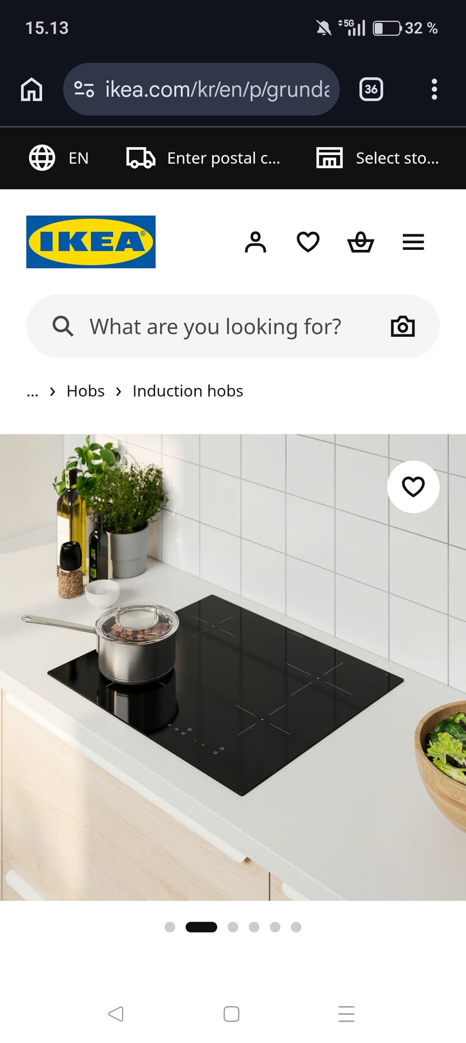Open the browser three-dot overflow menu

click(434, 89)
